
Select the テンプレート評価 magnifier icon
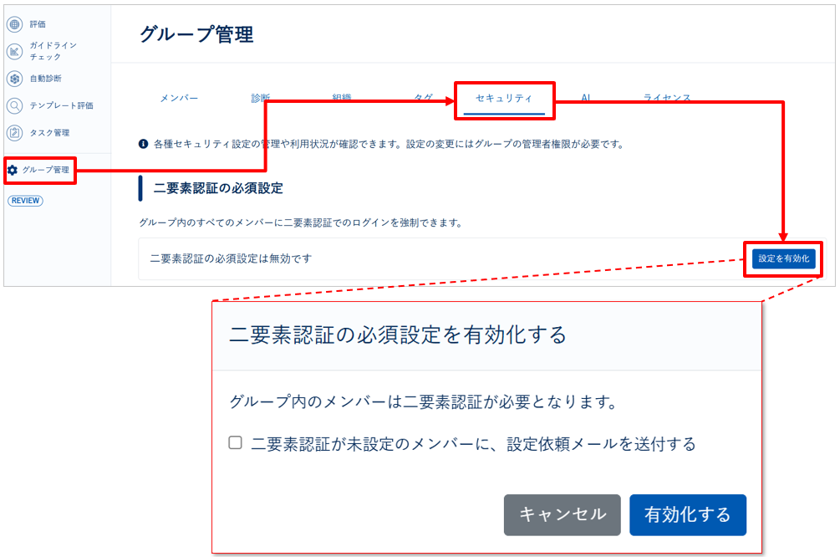coord(14,106)
